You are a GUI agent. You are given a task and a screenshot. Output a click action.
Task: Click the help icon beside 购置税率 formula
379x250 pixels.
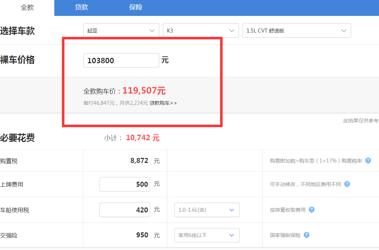click(x=368, y=161)
